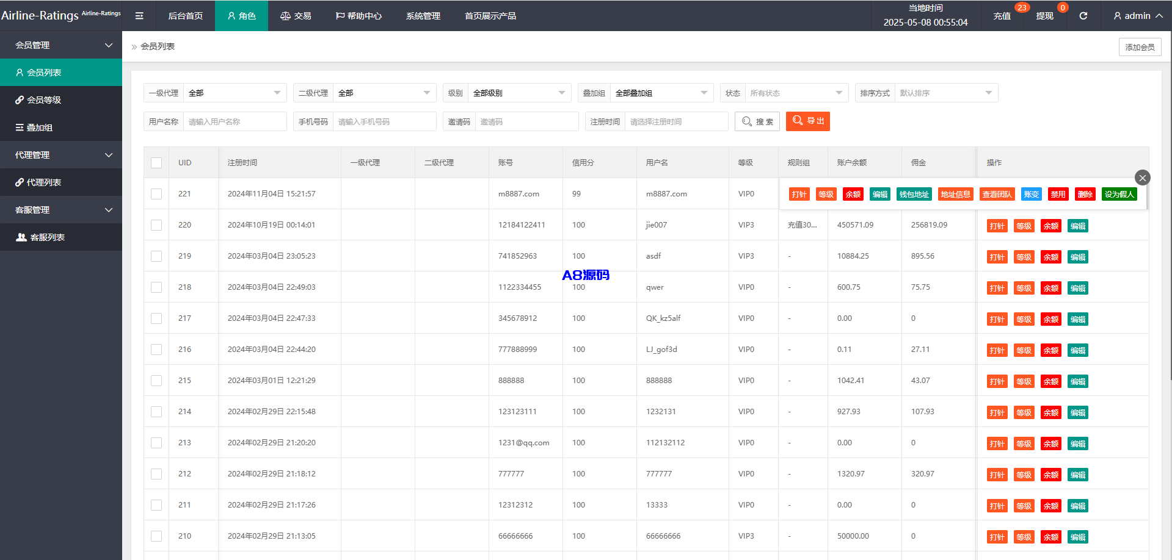
Task: Click 等级 for user asdf
Action: [x=1024, y=257]
